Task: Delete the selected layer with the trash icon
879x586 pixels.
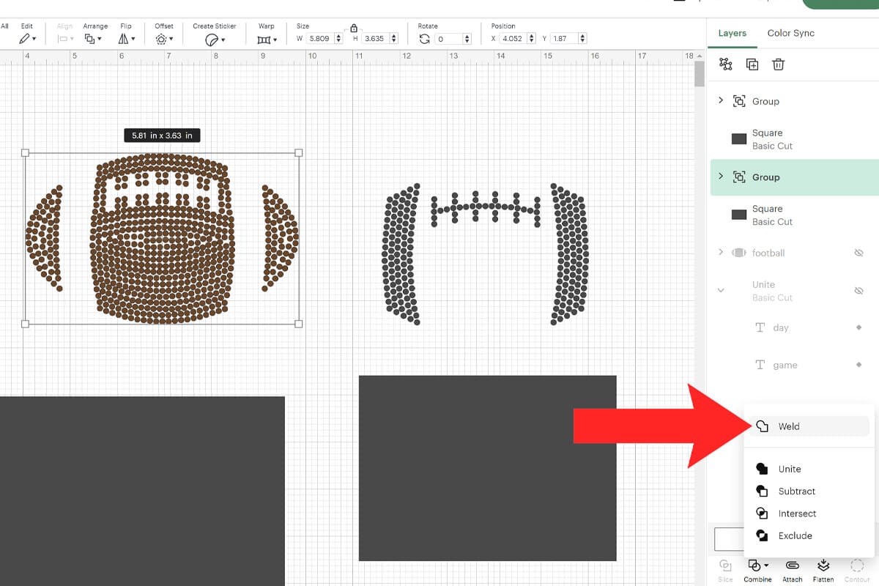Action: coord(778,64)
